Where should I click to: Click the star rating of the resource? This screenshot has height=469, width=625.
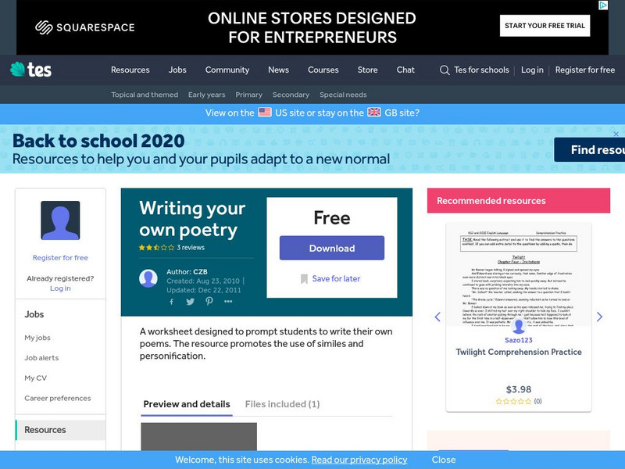[157, 248]
